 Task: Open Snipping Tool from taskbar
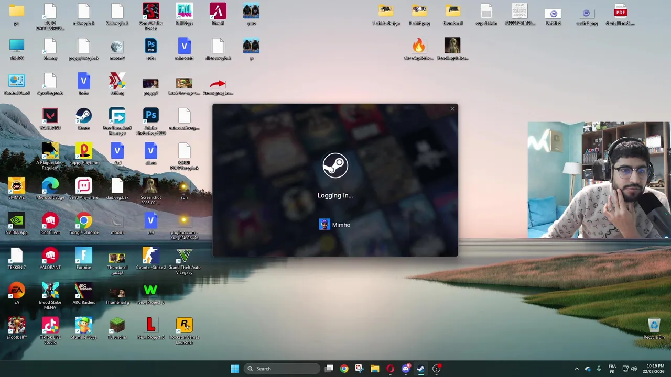pos(359,369)
